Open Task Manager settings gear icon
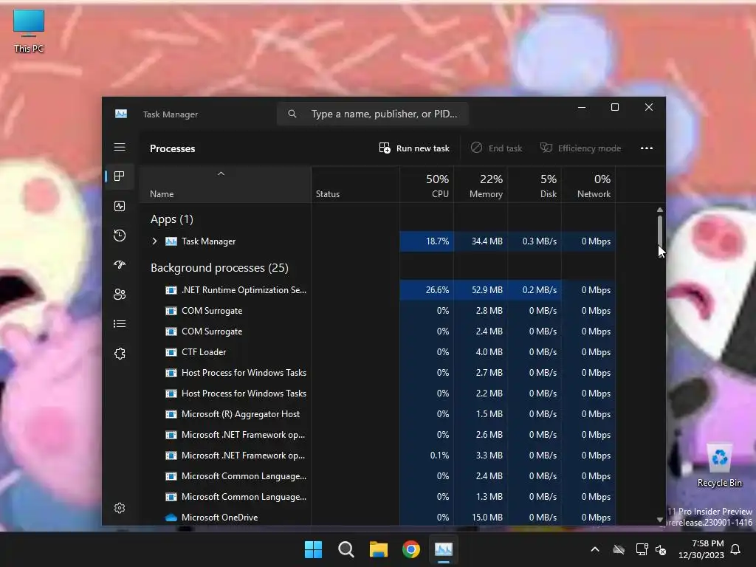 [120, 508]
